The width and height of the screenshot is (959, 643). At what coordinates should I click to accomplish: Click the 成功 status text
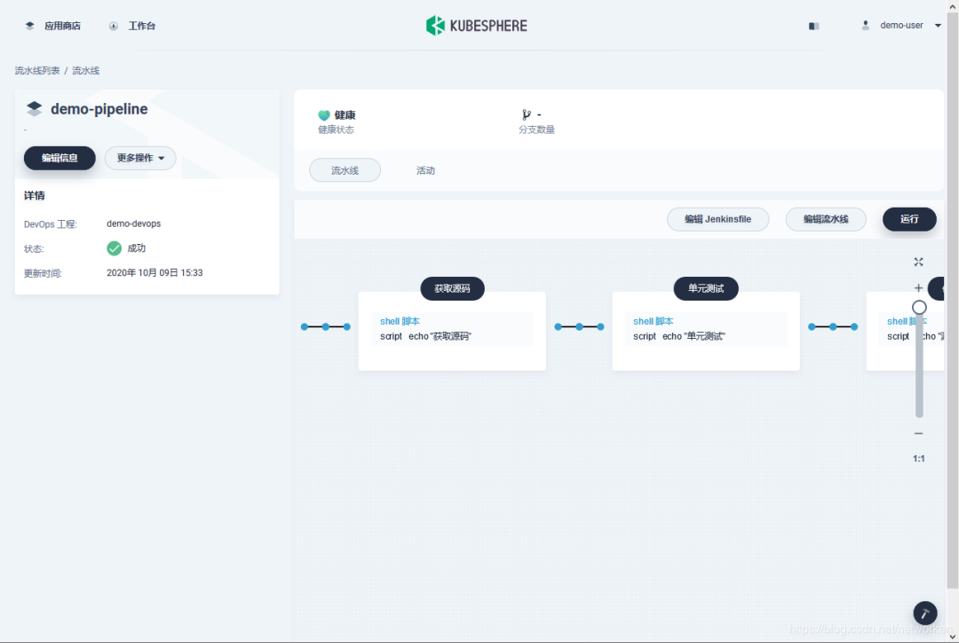click(x=137, y=248)
